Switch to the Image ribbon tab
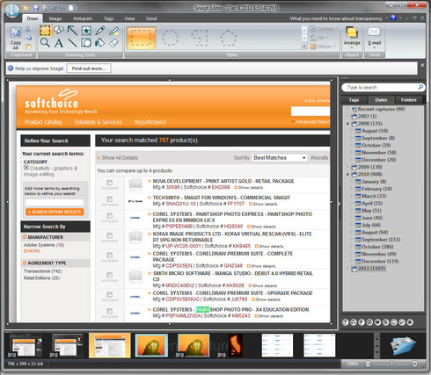 (x=55, y=18)
